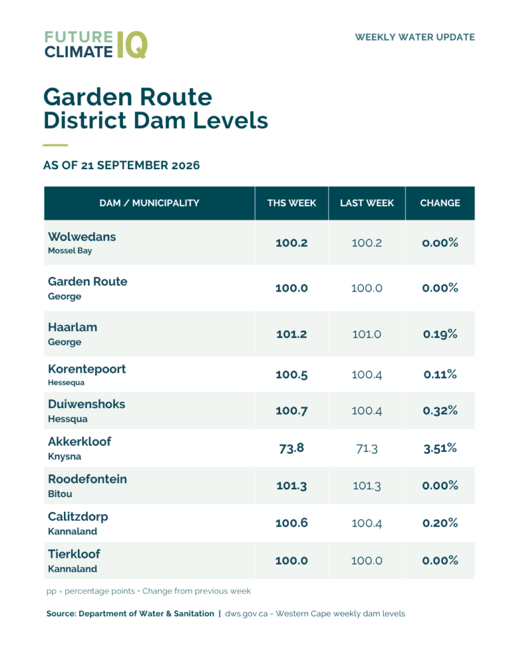This screenshot has width=519, height=649.
Task: Click Akkerkloof this week value 73.8
Action: (292, 448)
